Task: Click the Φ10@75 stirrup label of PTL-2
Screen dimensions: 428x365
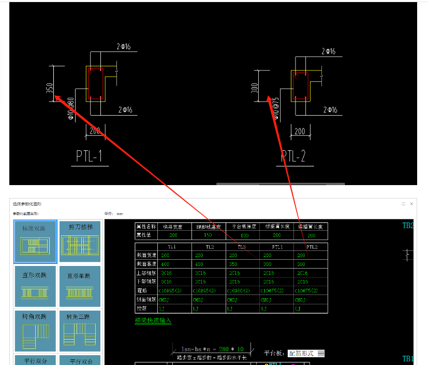Action: [276, 108]
